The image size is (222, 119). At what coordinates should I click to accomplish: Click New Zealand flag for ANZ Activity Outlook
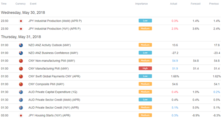(21, 45)
